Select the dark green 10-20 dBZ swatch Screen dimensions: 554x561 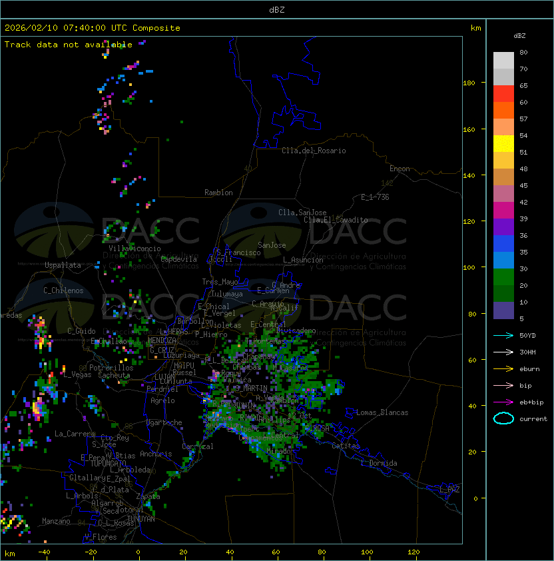pyautogui.click(x=503, y=293)
